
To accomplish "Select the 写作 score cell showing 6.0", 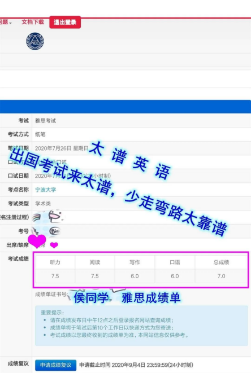I will pyautogui.click(x=135, y=276).
